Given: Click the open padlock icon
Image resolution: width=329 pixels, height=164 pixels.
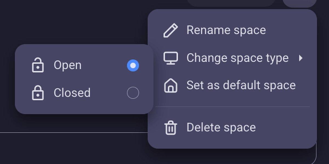Looking at the screenshot, I should tap(38, 65).
